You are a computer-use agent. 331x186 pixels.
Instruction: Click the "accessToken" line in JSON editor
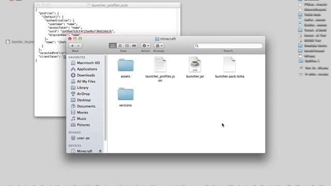pos(65,28)
